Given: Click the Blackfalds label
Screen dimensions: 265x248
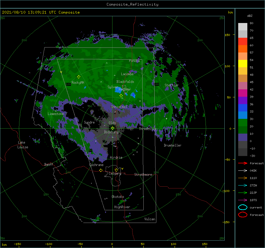Looking at the screenshot, I should point(125,82).
